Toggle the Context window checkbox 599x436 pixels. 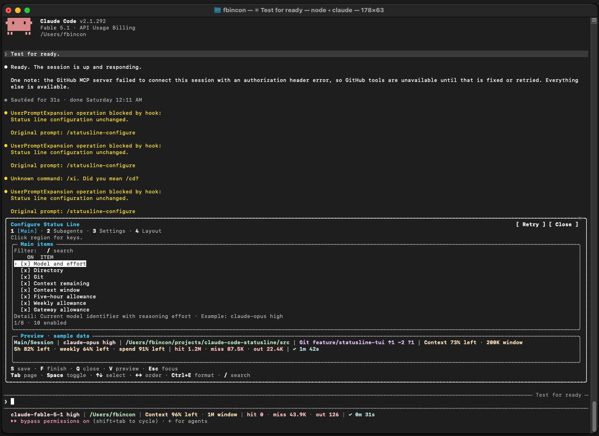point(25,290)
